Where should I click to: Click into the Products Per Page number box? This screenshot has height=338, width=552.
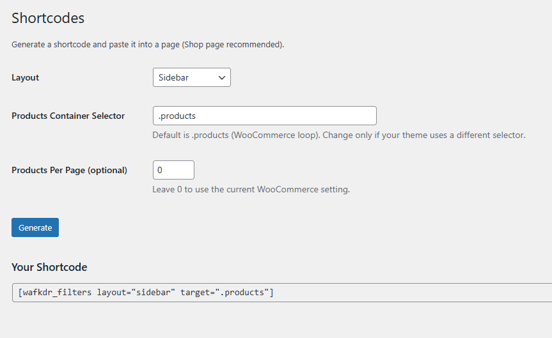pos(173,170)
